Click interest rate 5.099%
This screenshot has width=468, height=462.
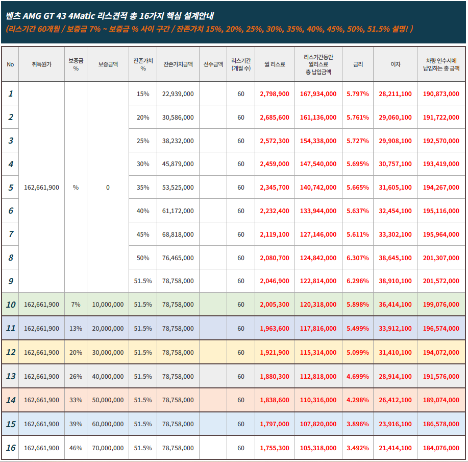pyautogui.click(x=358, y=353)
